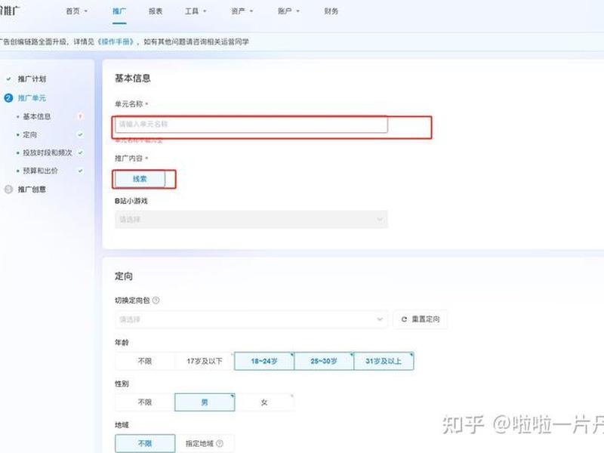Select 不限 for gender
The image size is (604, 453).
coord(145,402)
